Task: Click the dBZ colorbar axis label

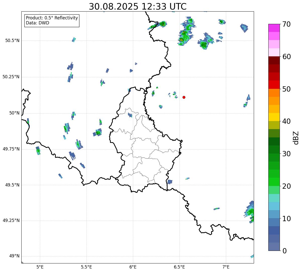Action: 296,138
